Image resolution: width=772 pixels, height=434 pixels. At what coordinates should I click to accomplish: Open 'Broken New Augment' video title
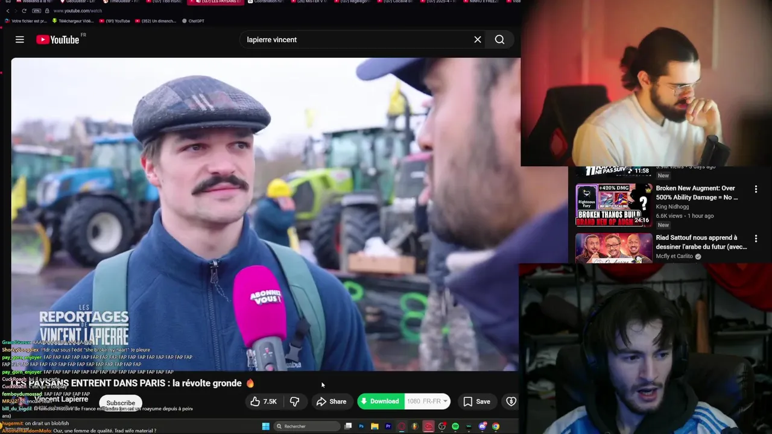tap(697, 192)
